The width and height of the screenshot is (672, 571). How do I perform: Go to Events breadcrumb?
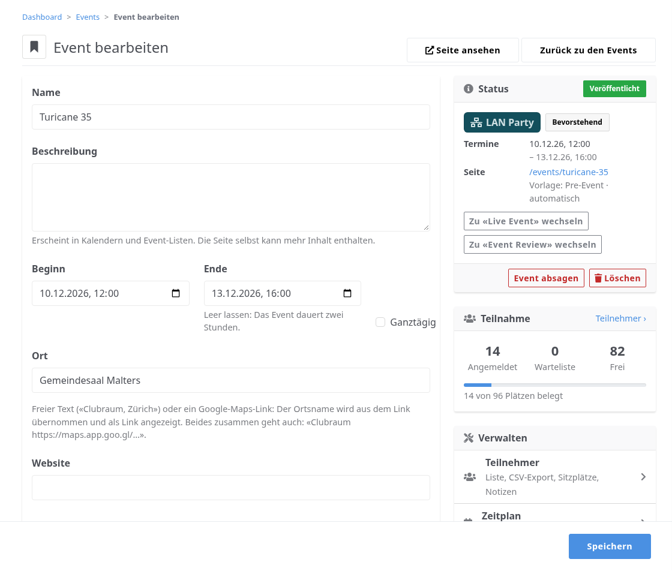[x=88, y=17]
